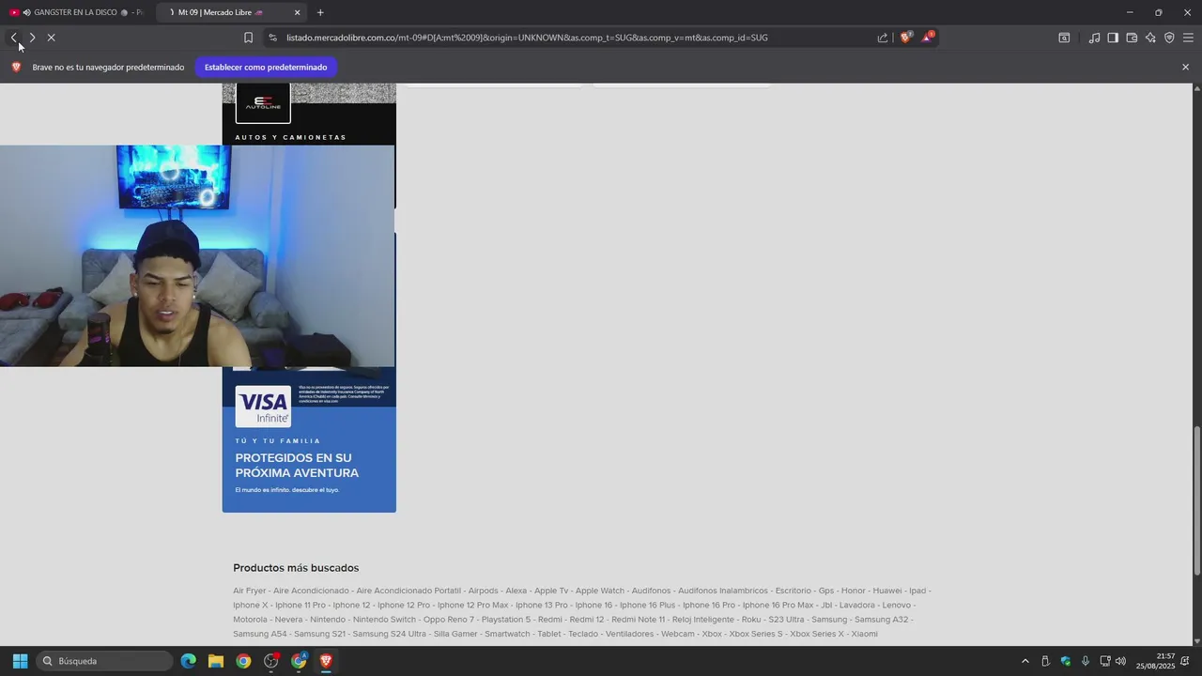Stop the page from loading
Screen dimensions: 1202x676
point(51,38)
